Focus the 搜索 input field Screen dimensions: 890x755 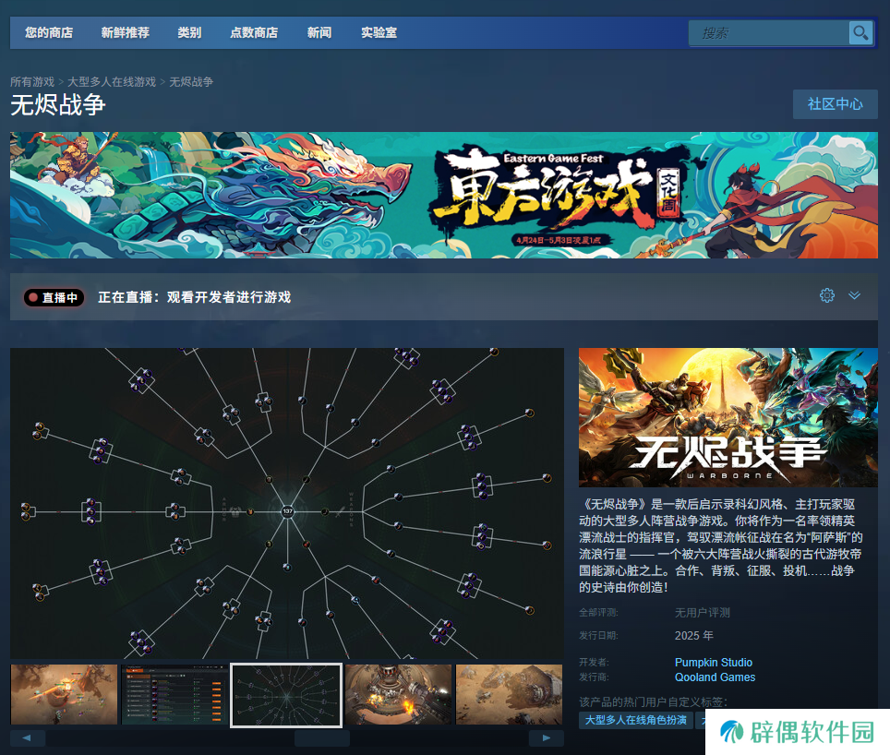(768, 33)
